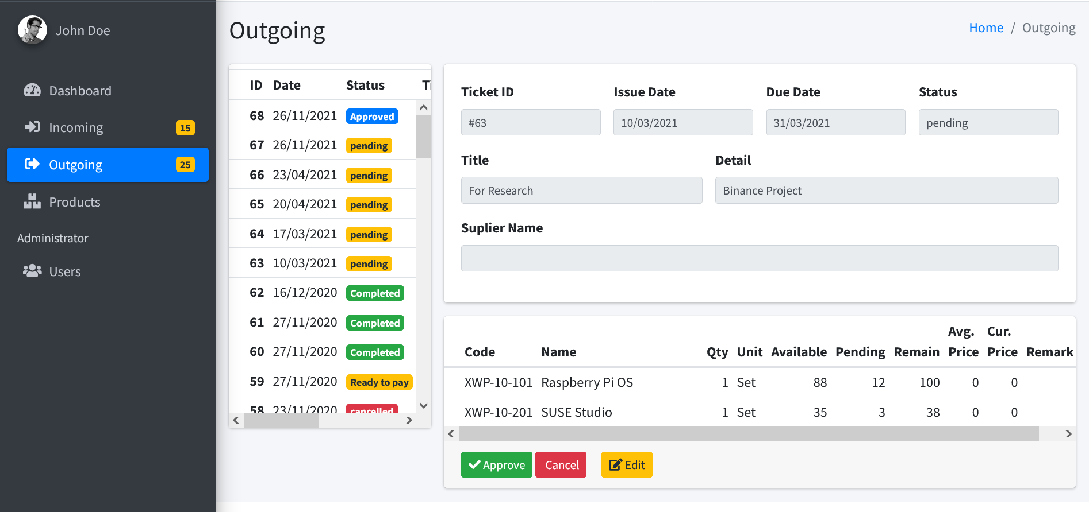Open the Incoming menu item

click(x=108, y=127)
